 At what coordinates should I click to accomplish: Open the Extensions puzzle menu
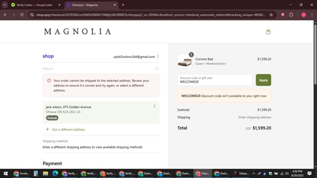(x=291, y=15)
